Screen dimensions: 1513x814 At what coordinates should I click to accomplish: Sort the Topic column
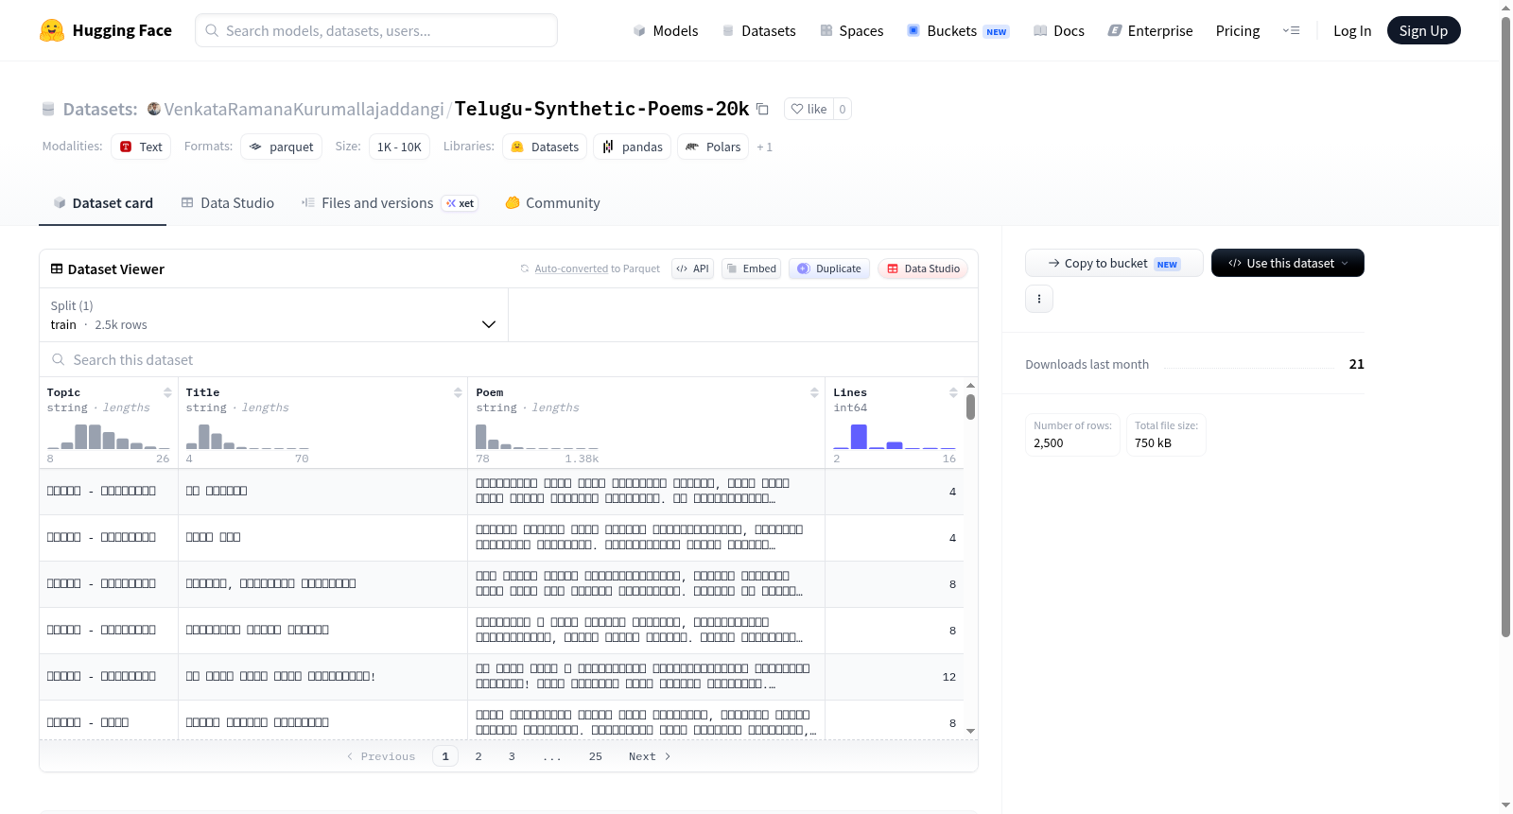(167, 392)
